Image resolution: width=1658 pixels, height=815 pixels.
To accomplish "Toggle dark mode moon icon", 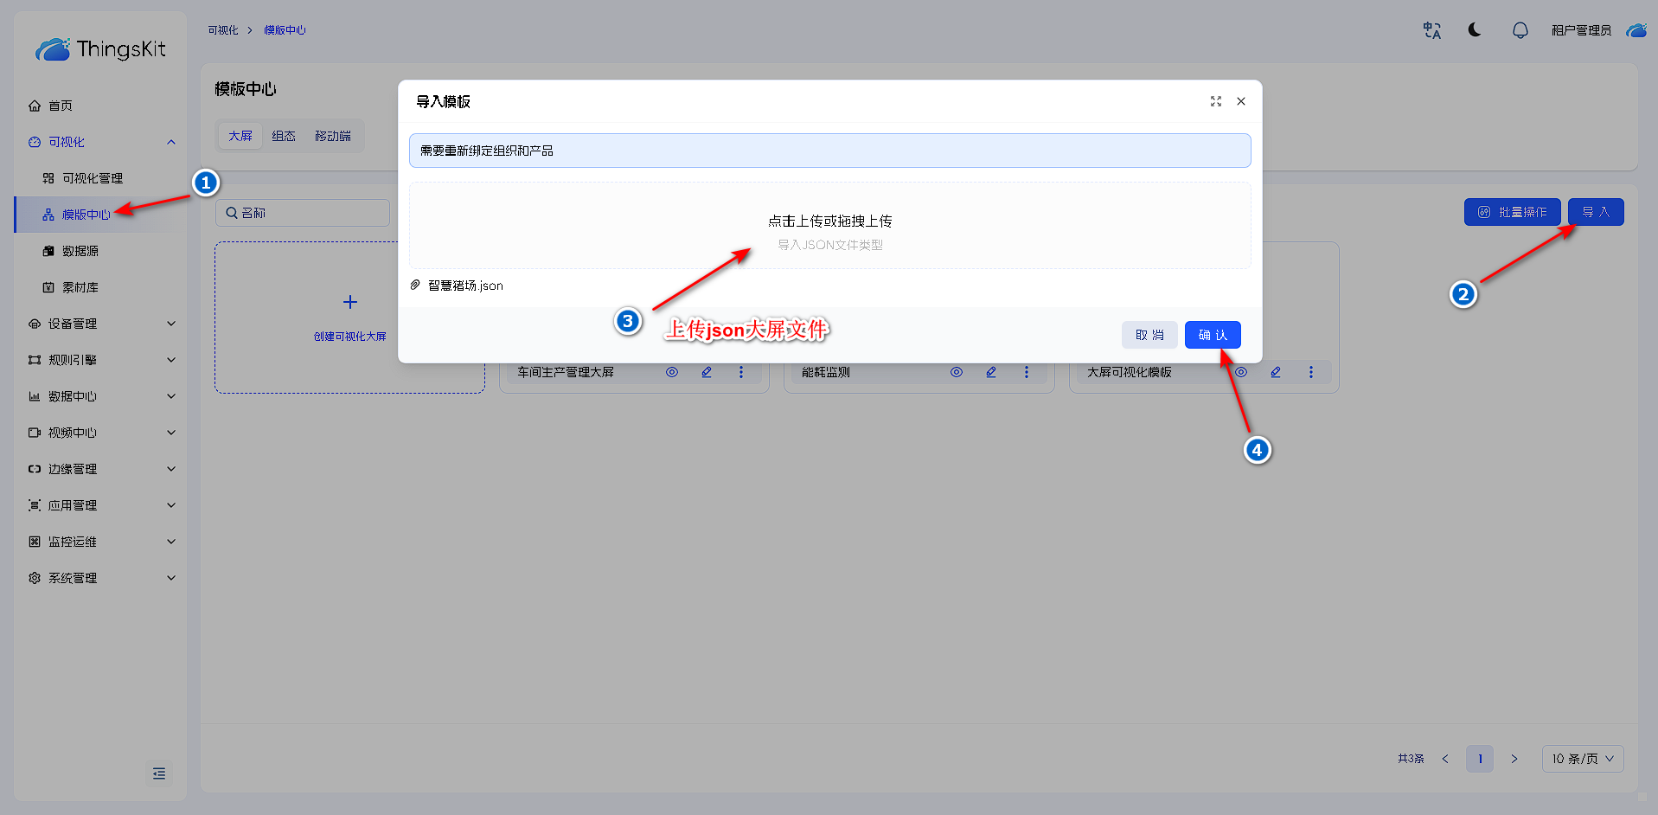I will click(x=1475, y=30).
